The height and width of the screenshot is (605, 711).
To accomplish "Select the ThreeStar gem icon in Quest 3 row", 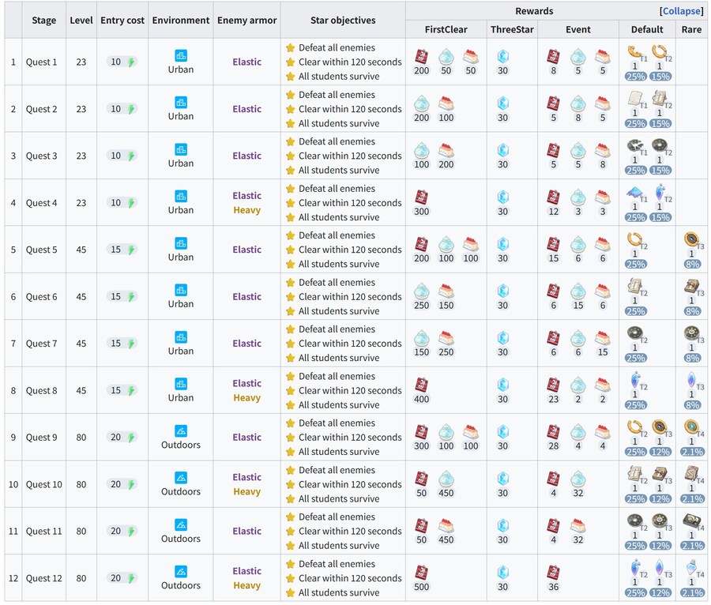I will [x=502, y=150].
